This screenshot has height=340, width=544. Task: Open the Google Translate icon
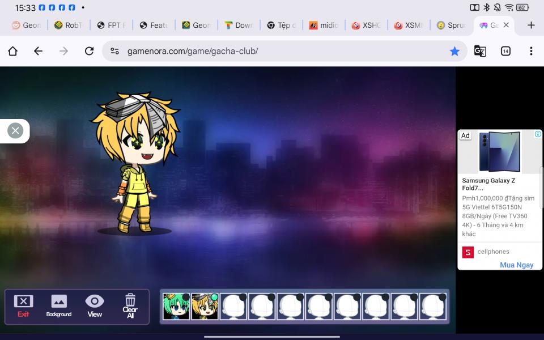(x=480, y=52)
